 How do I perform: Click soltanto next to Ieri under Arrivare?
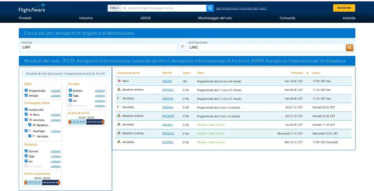pos(100,101)
